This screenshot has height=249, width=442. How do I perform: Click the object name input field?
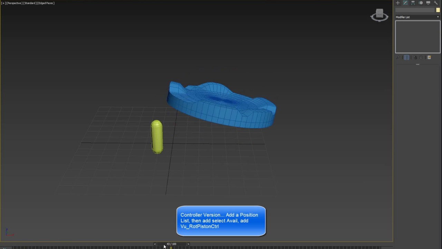point(415,10)
